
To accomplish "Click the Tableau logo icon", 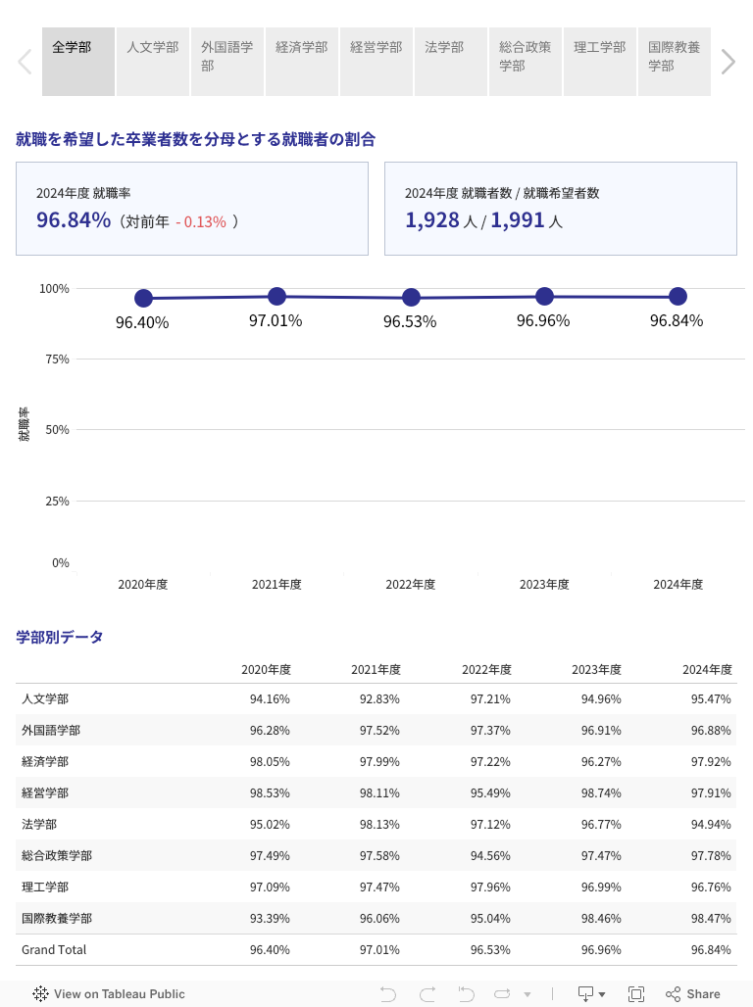I will [x=40, y=993].
